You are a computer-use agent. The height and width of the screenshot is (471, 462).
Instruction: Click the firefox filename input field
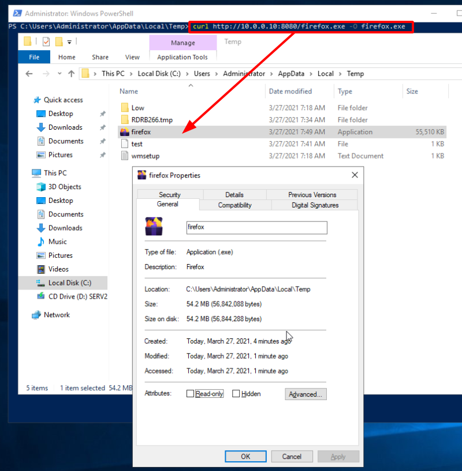click(257, 228)
